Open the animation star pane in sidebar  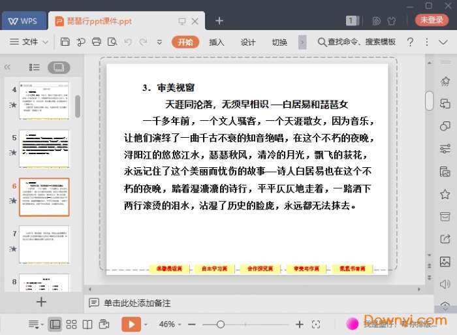pos(445,81)
